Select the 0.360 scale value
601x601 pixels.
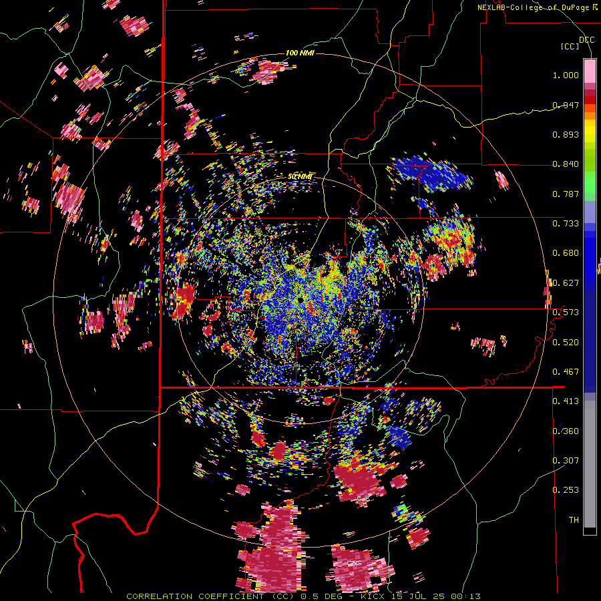coord(566,431)
